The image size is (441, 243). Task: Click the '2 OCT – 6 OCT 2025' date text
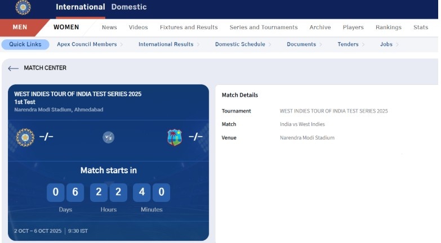(38, 231)
